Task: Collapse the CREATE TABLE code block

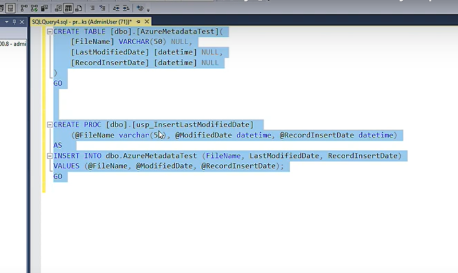Action: tap(50, 31)
